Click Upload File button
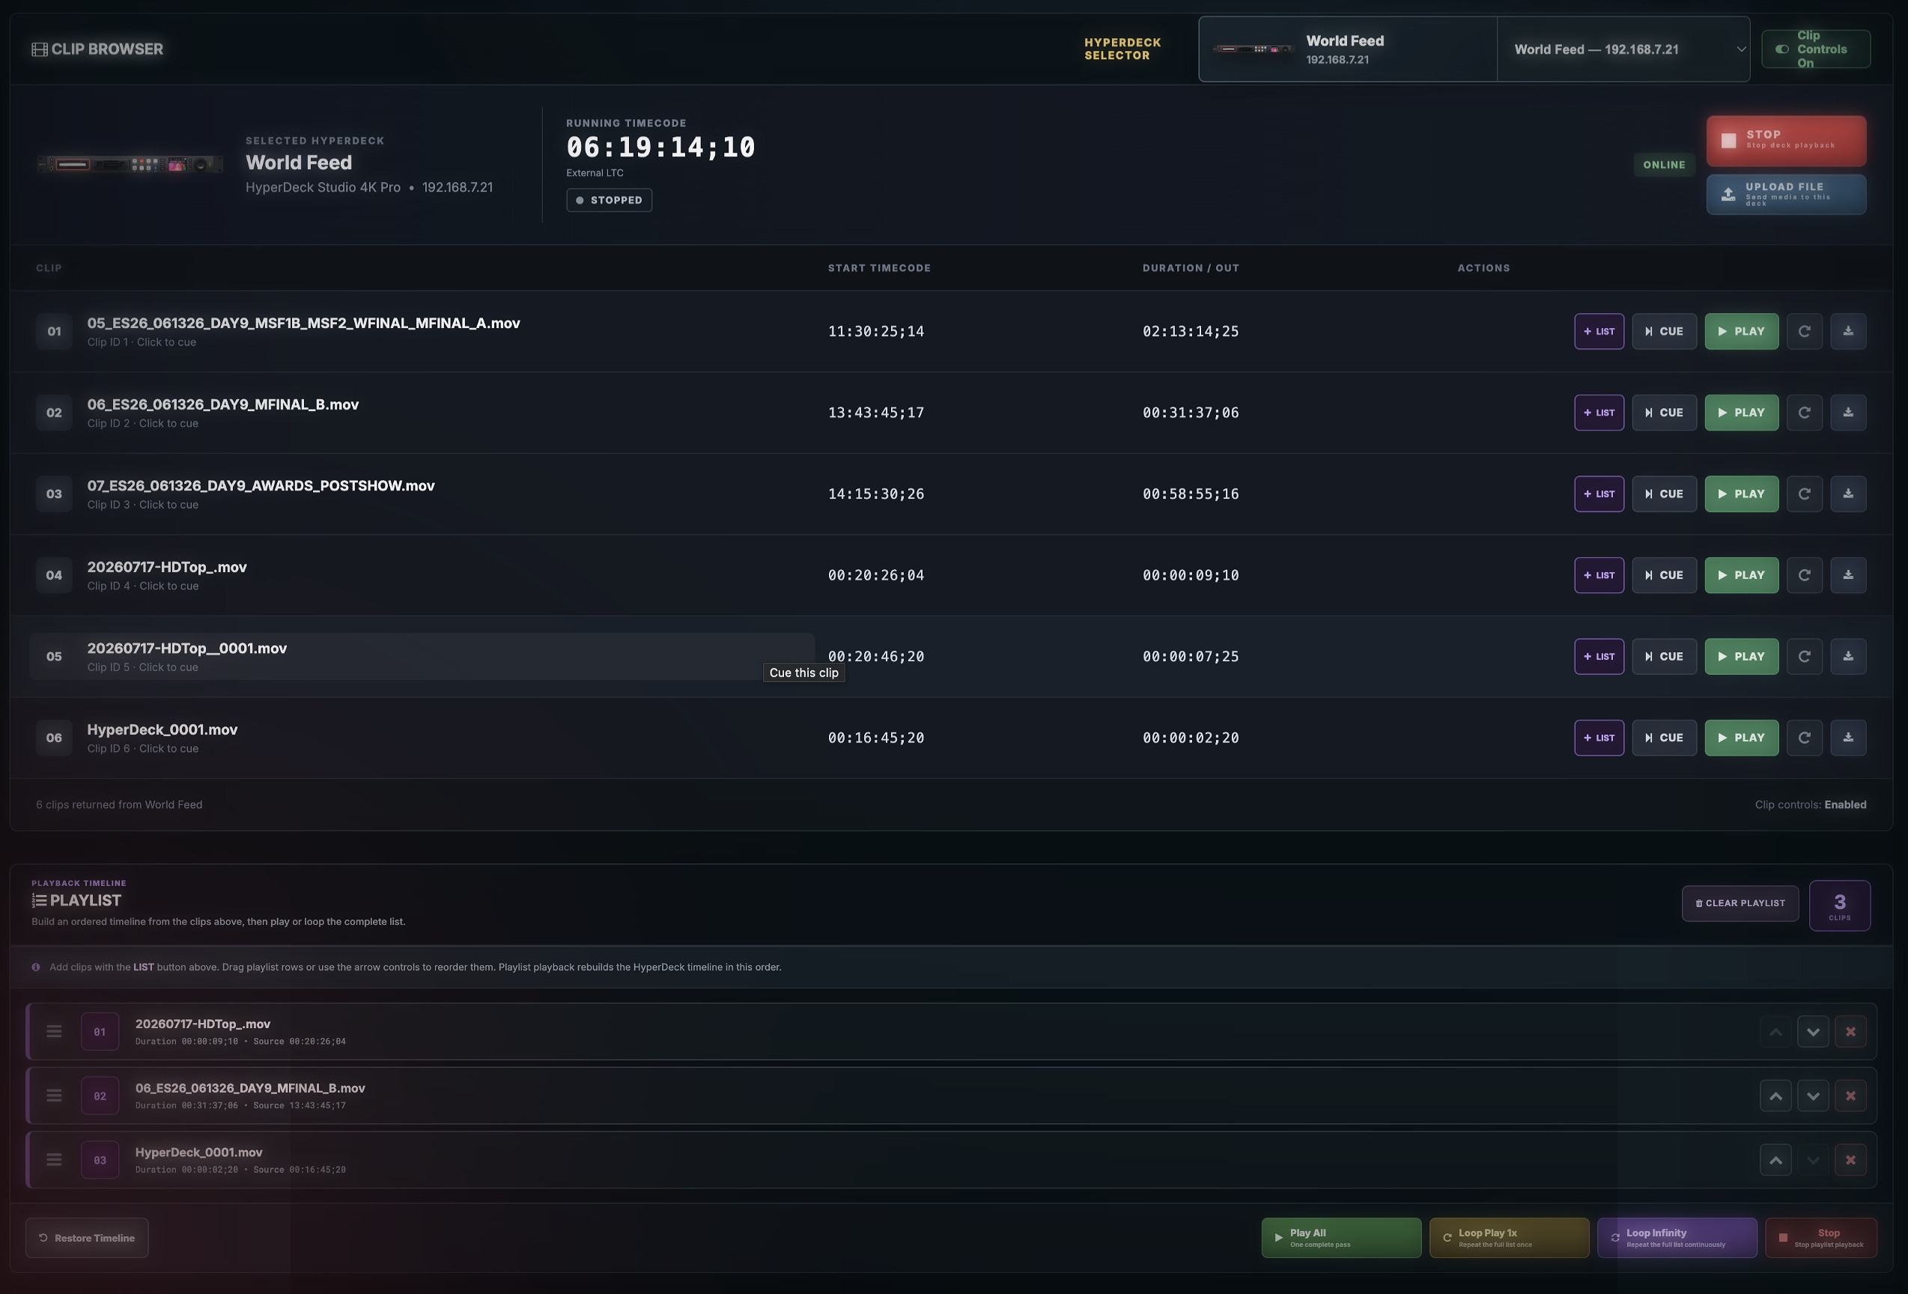The width and height of the screenshot is (1908, 1294). pyautogui.click(x=1786, y=195)
